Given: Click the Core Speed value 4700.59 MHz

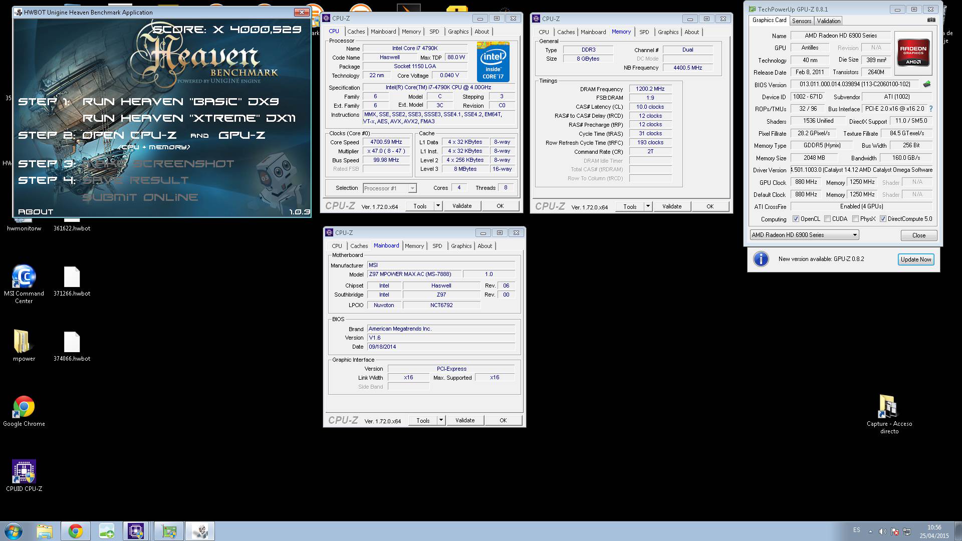Looking at the screenshot, I should point(386,142).
